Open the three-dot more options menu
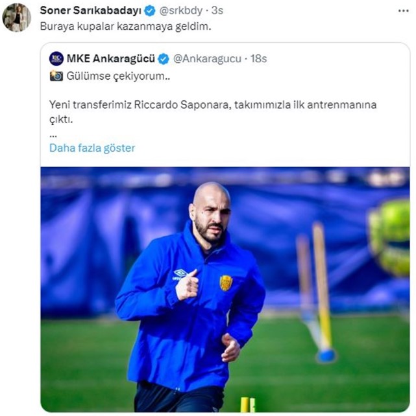 [404, 11]
